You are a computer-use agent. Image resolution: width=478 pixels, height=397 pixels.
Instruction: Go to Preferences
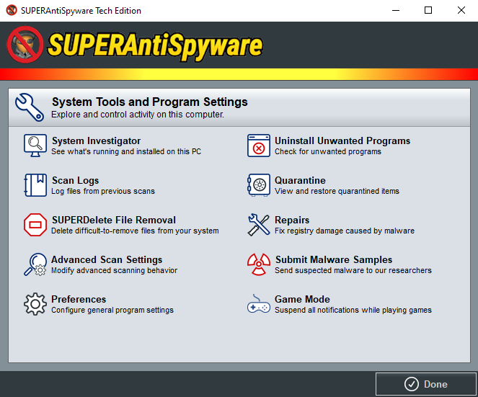click(79, 299)
